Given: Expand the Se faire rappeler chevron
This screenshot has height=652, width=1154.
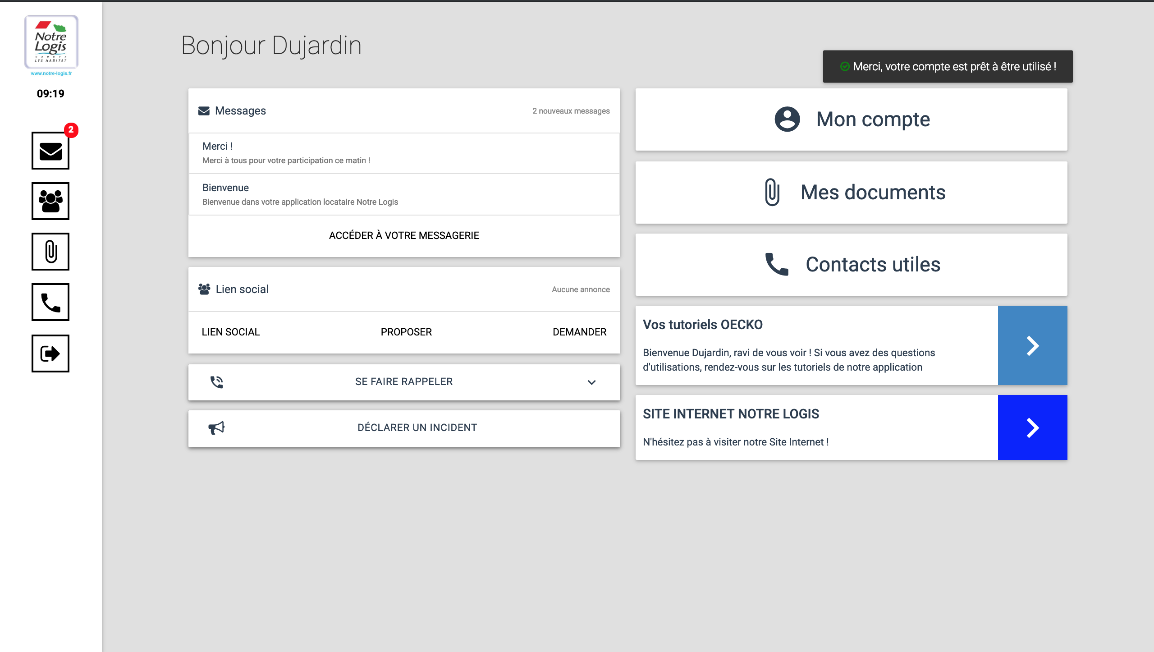Looking at the screenshot, I should (x=591, y=382).
